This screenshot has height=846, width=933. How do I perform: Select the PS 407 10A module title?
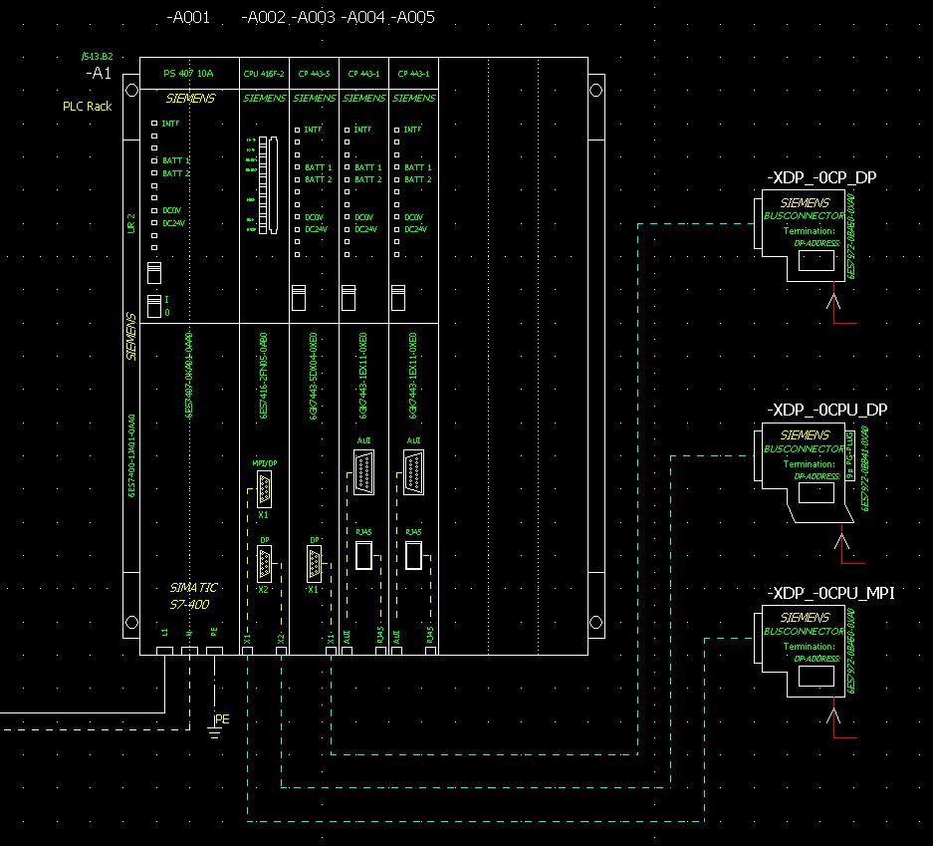tap(188, 73)
